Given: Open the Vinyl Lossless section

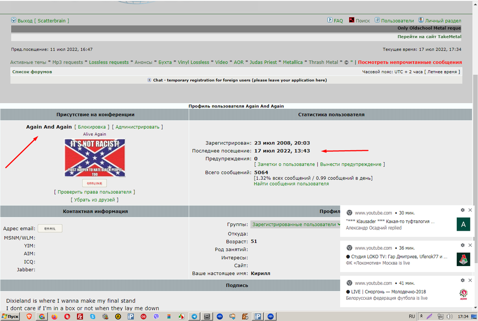Looking at the screenshot, I should click(193, 62).
